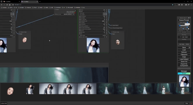Screen dimensions: 193x105
Task: Click the face preview in the left Preview Image node
Action: coord(25,40)
